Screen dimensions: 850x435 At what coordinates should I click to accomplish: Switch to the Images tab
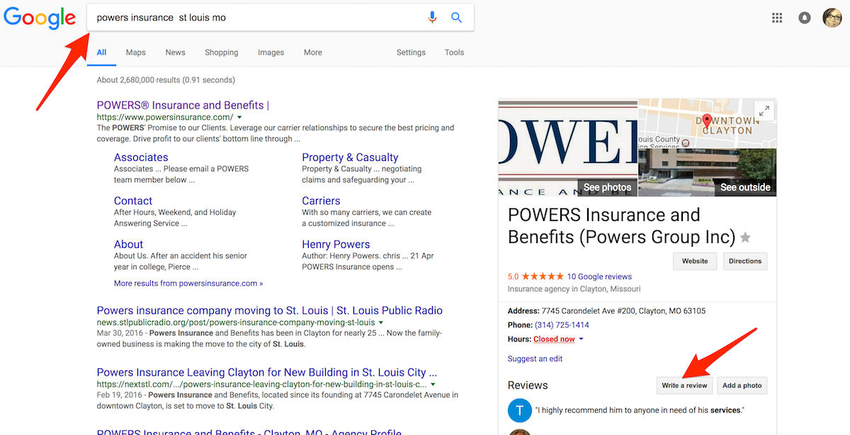pos(271,52)
